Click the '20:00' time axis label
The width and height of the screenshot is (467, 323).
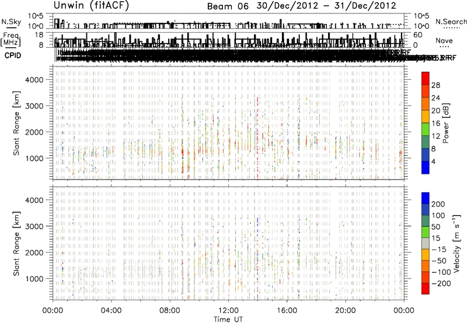(345, 311)
